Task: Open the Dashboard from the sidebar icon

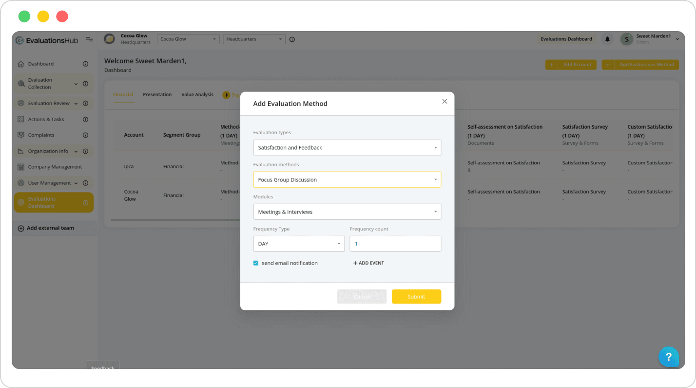Action: tap(21, 63)
